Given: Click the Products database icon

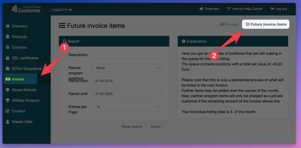Looking at the screenshot, I should coord(8,37).
